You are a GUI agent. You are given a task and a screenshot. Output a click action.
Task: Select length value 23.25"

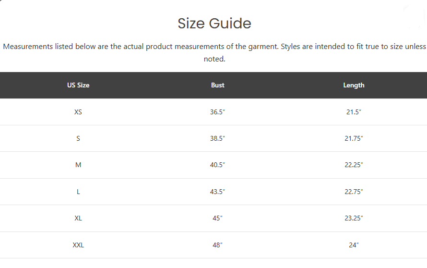(354, 218)
